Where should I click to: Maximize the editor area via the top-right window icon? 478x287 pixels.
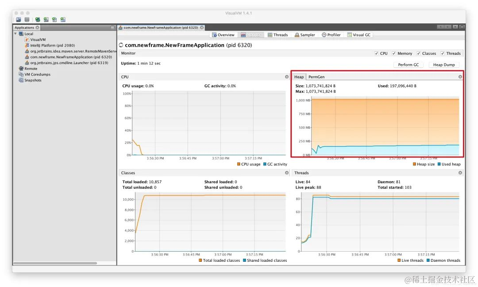462,27
